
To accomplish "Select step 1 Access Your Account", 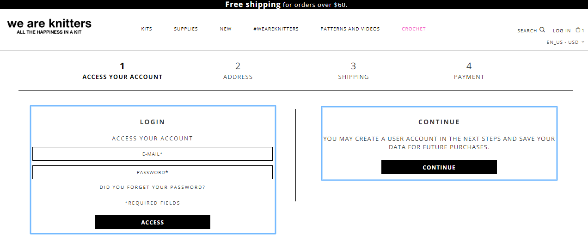I will 122,71.
